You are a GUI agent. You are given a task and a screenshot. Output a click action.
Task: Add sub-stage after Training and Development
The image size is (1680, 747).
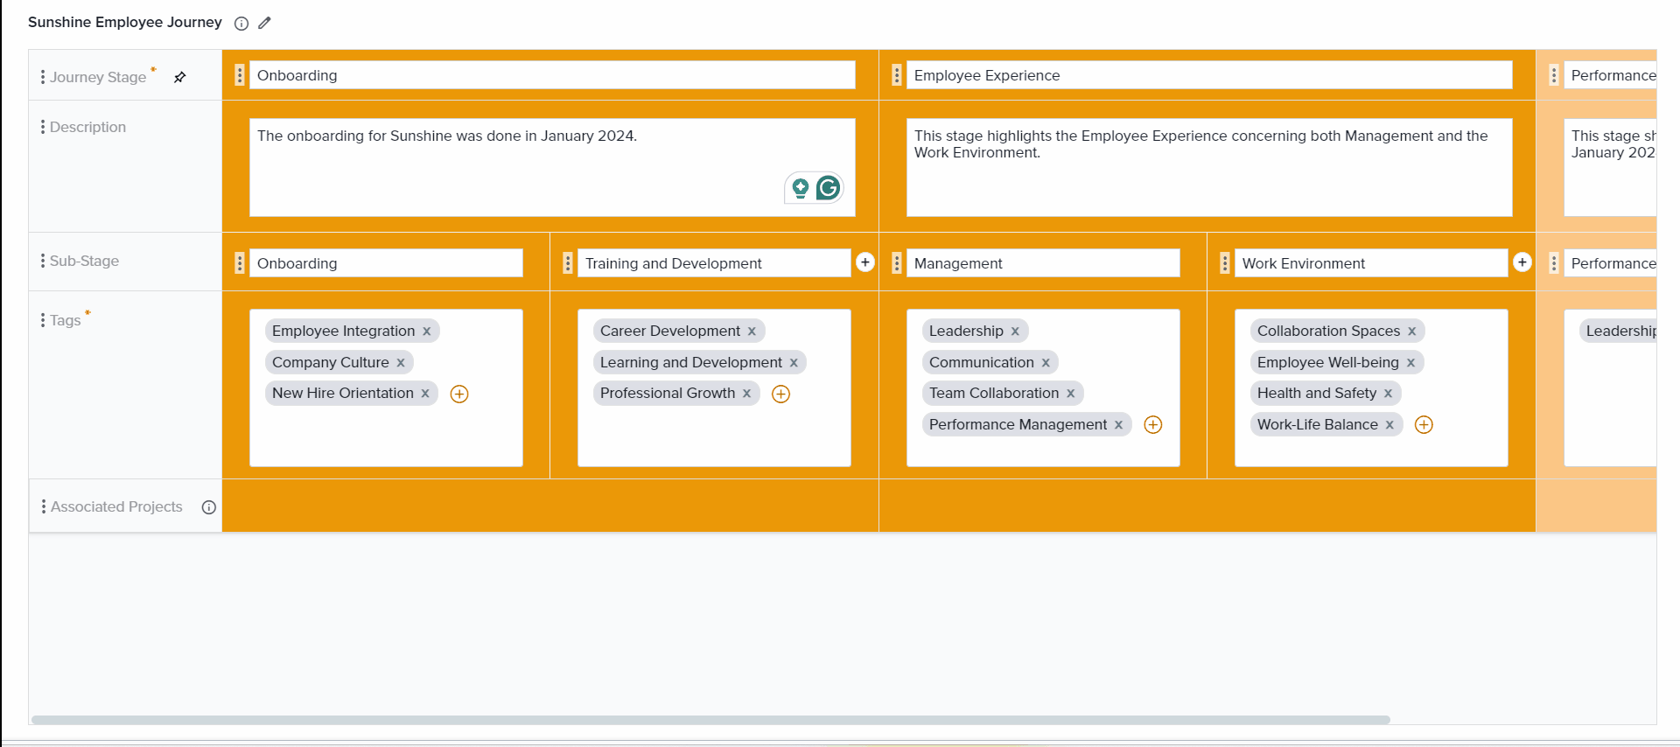(864, 262)
